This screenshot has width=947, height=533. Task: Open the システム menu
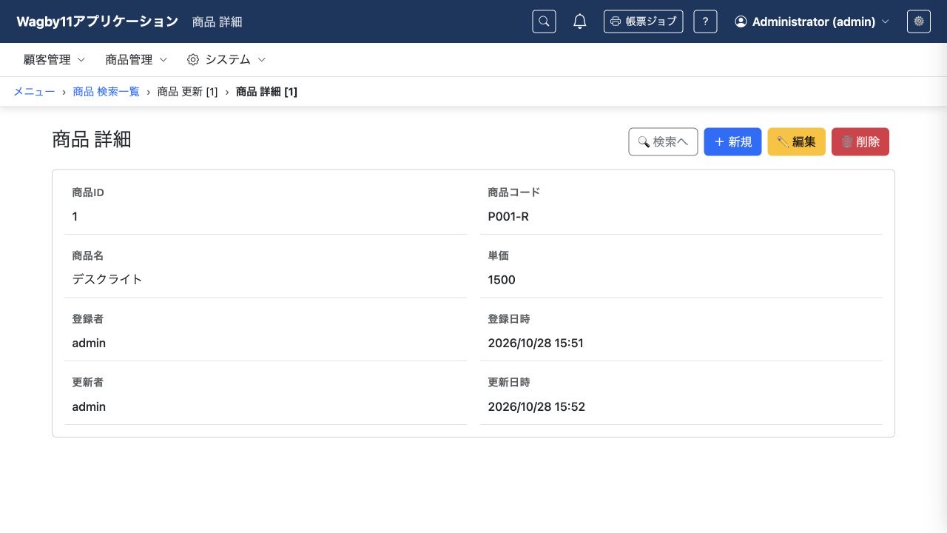(226, 60)
